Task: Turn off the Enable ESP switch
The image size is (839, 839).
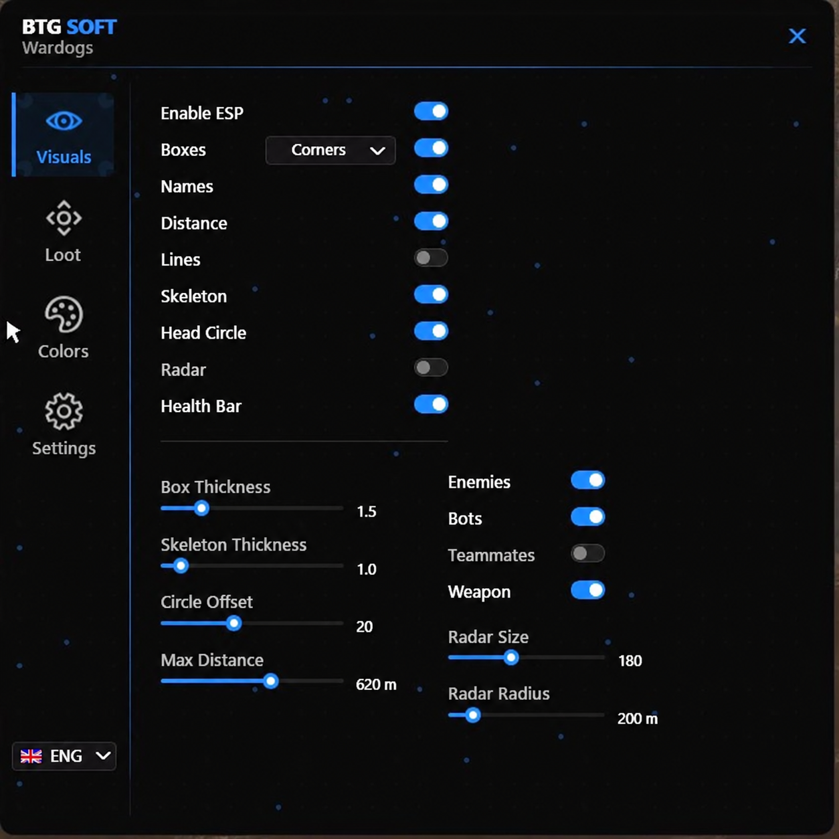Action: 431,111
